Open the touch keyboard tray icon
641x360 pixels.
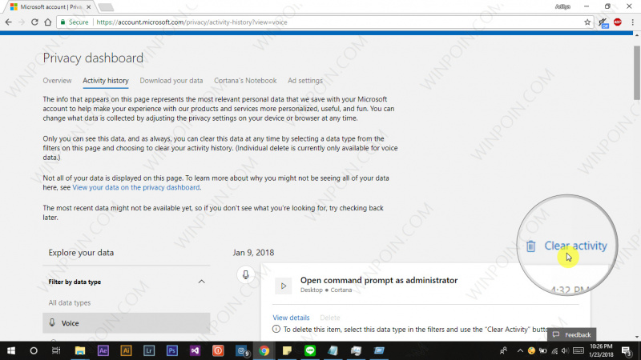pyautogui.click(x=578, y=350)
